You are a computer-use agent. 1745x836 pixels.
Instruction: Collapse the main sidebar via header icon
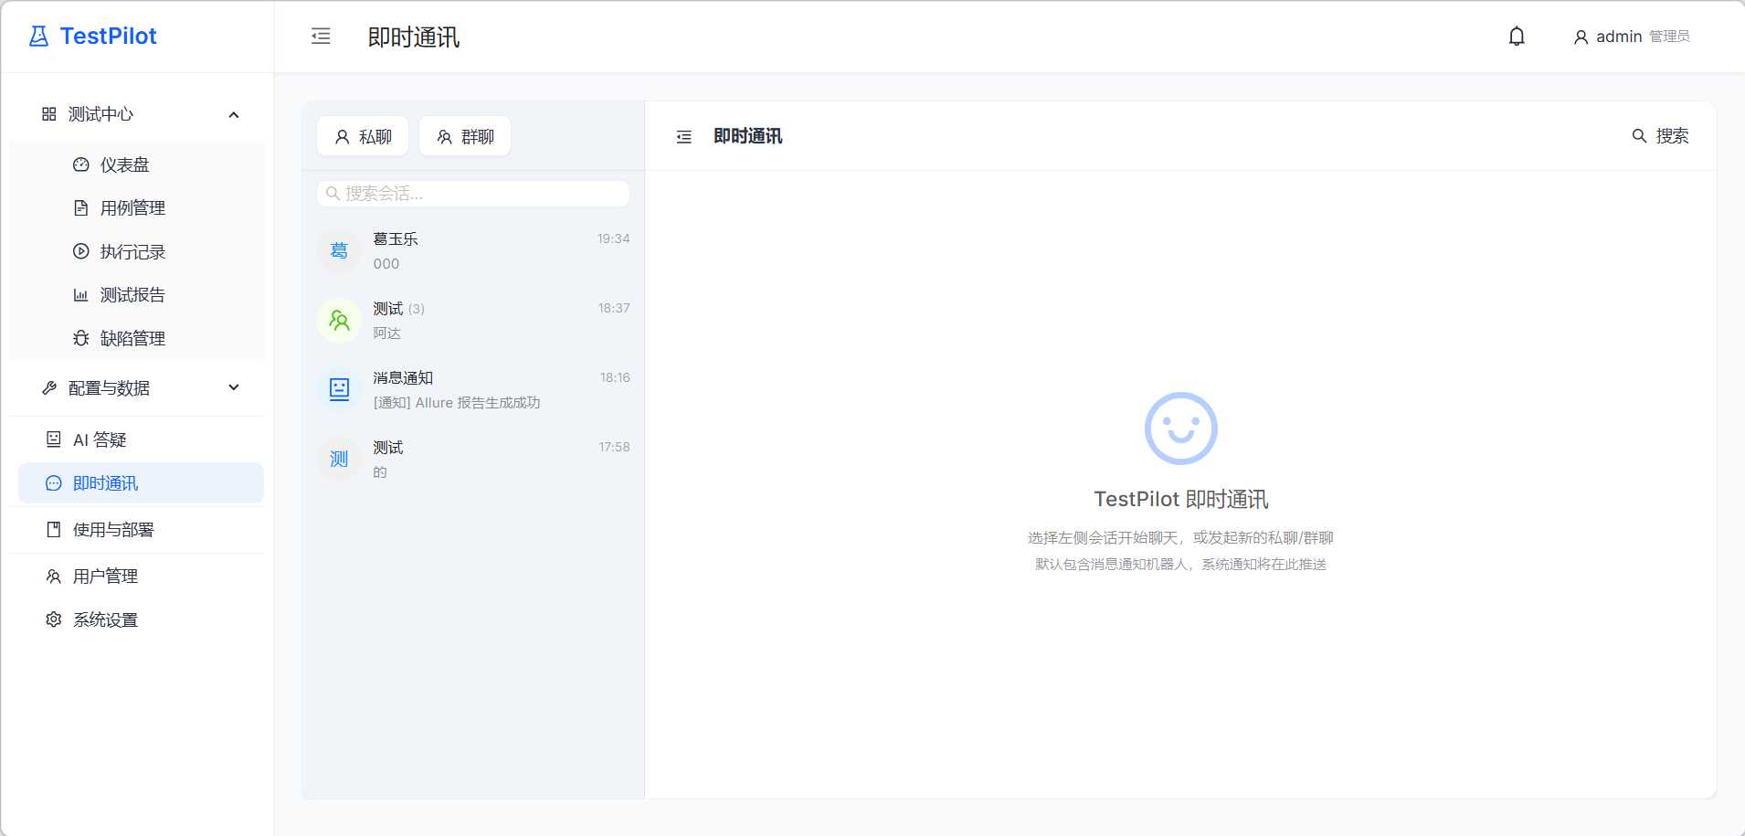tap(321, 37)
